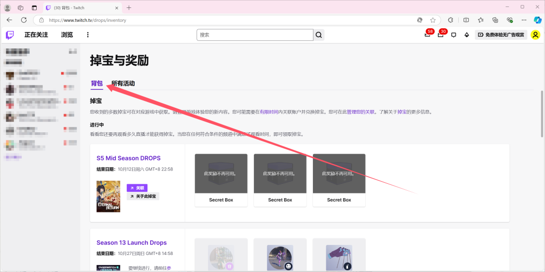The image size is (545, 272).
Task: Switch to the 所有活动 tab
Action: pyautogui.click(x=123, y=83)
